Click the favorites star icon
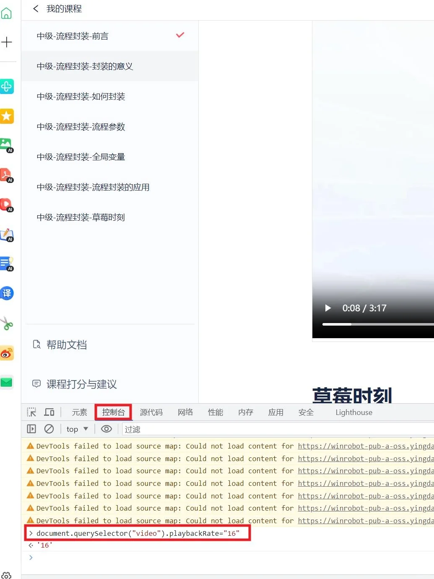 point(7,116)
